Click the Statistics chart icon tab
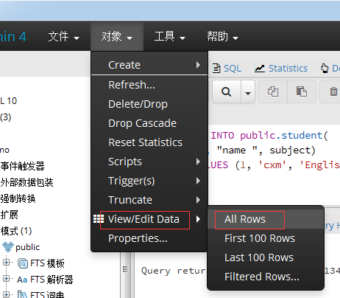 [x=260, y=68]
